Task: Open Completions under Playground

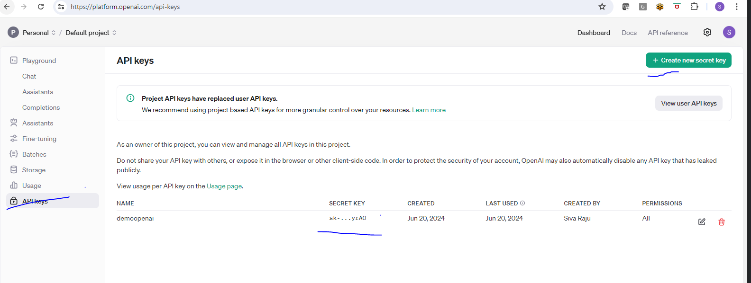Action: [x=41, y=107]
